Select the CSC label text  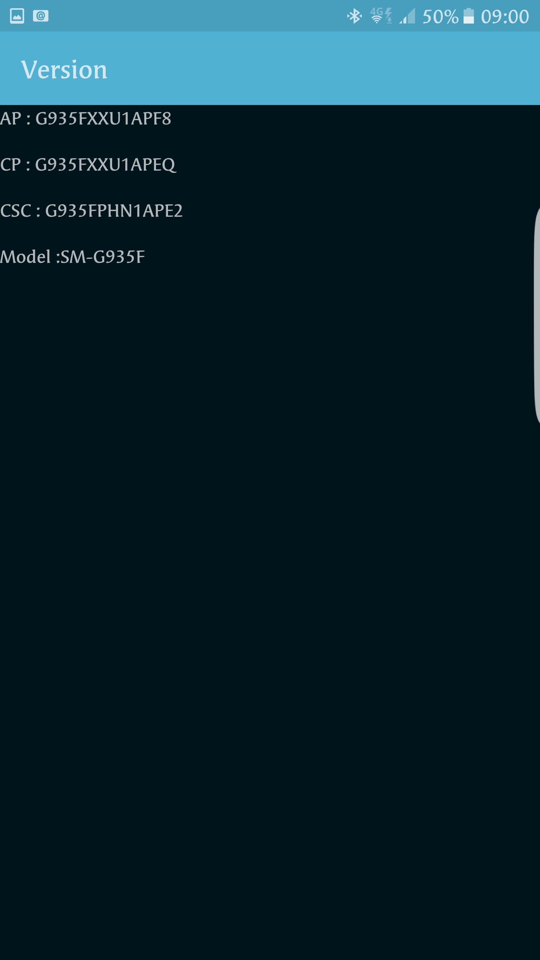pos(16,211)
